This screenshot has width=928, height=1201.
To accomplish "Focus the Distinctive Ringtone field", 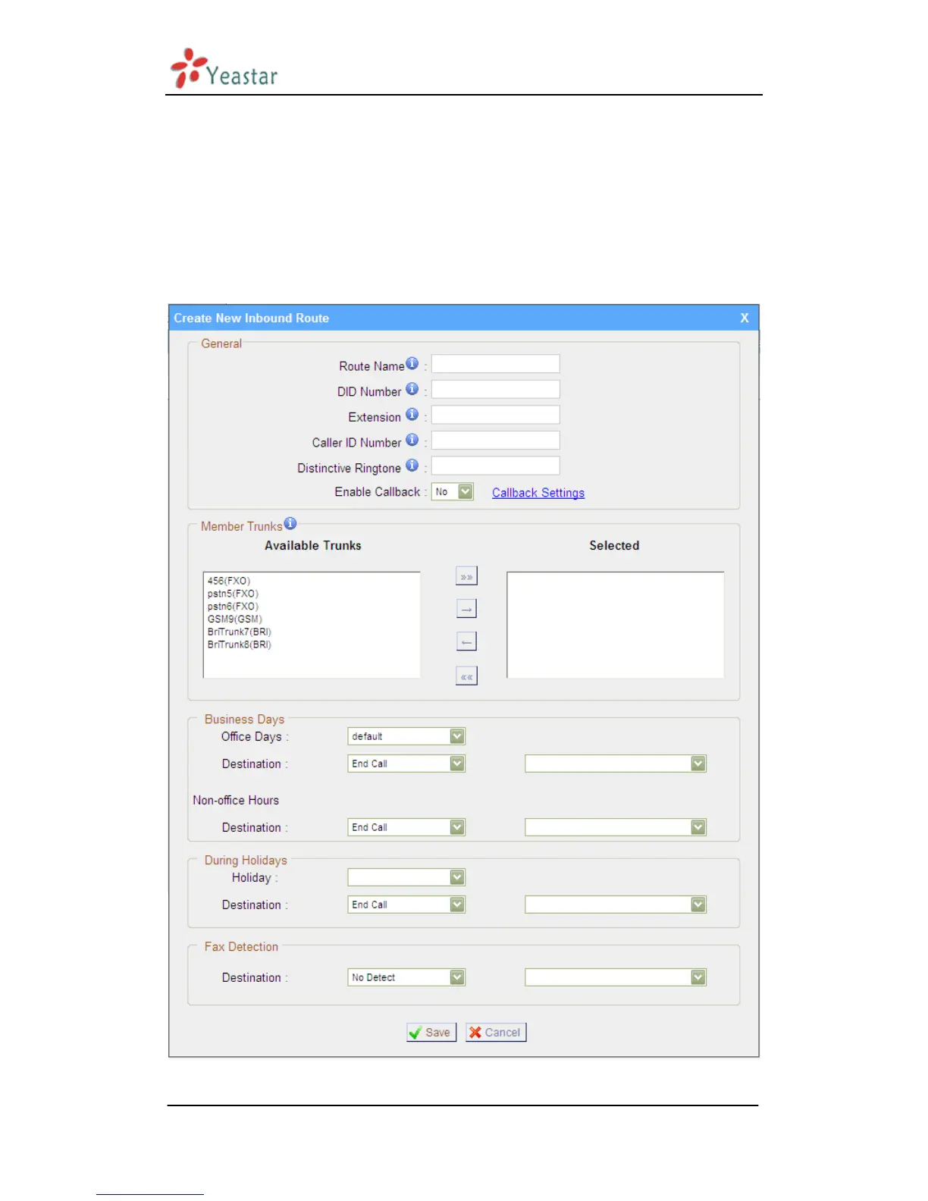I will click(496, 466).
